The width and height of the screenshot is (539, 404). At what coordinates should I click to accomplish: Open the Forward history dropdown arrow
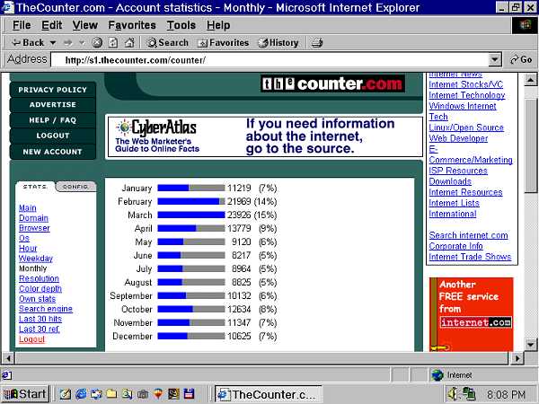pos(82,43)
